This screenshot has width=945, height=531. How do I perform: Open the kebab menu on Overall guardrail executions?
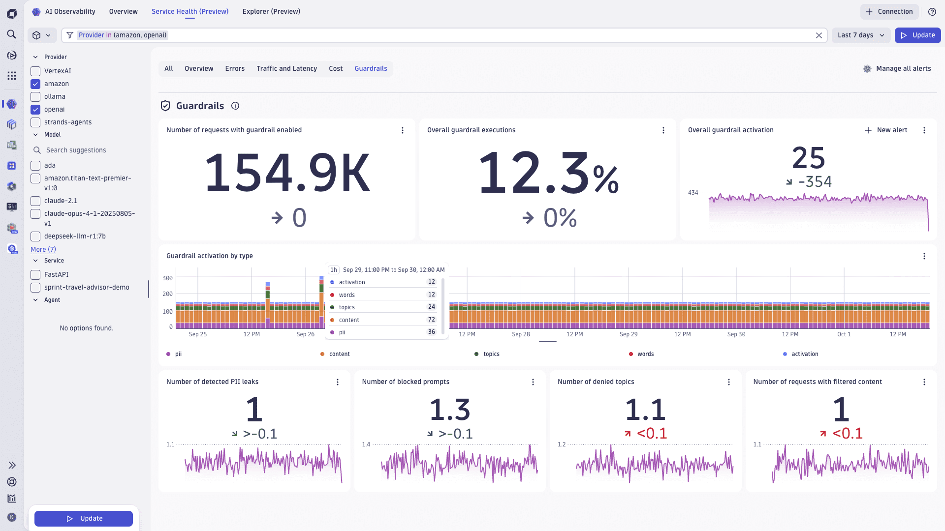663,130
